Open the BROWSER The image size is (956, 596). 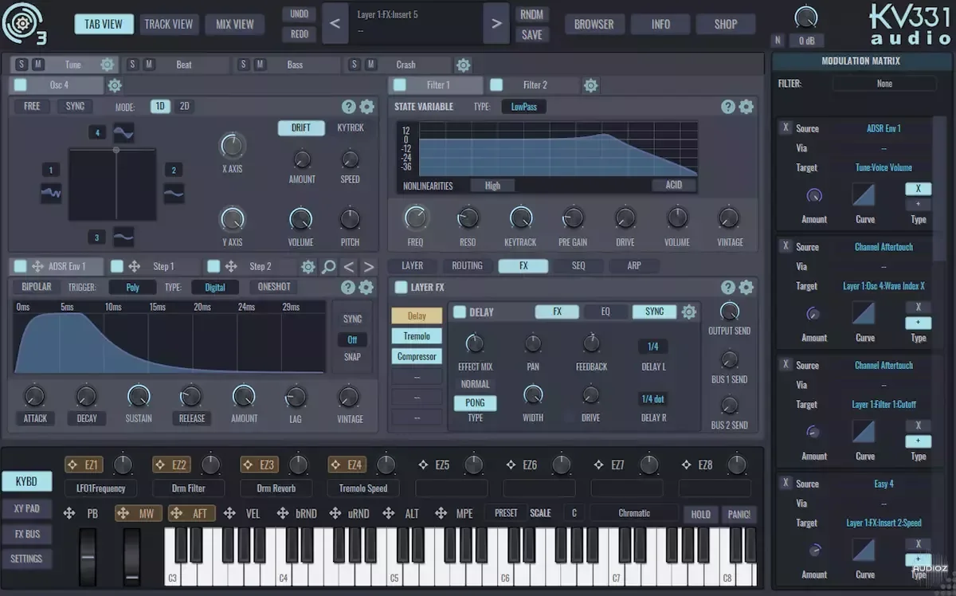pos(594,24)
